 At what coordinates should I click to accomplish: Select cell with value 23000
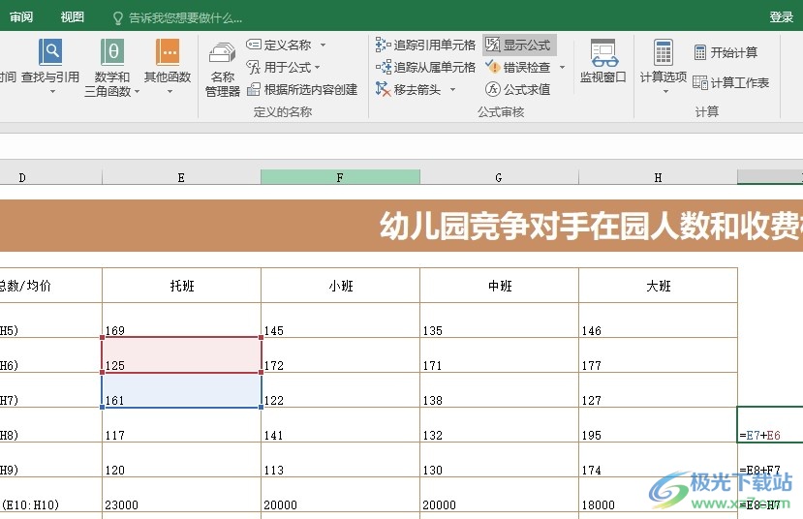(181, 495)
